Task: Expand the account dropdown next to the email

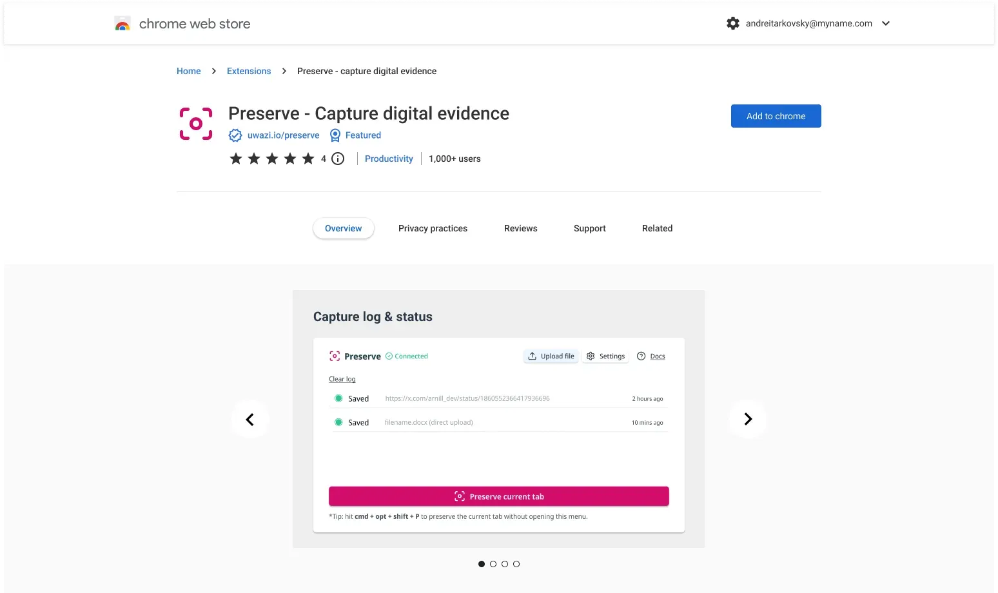Action: [886, 23]
